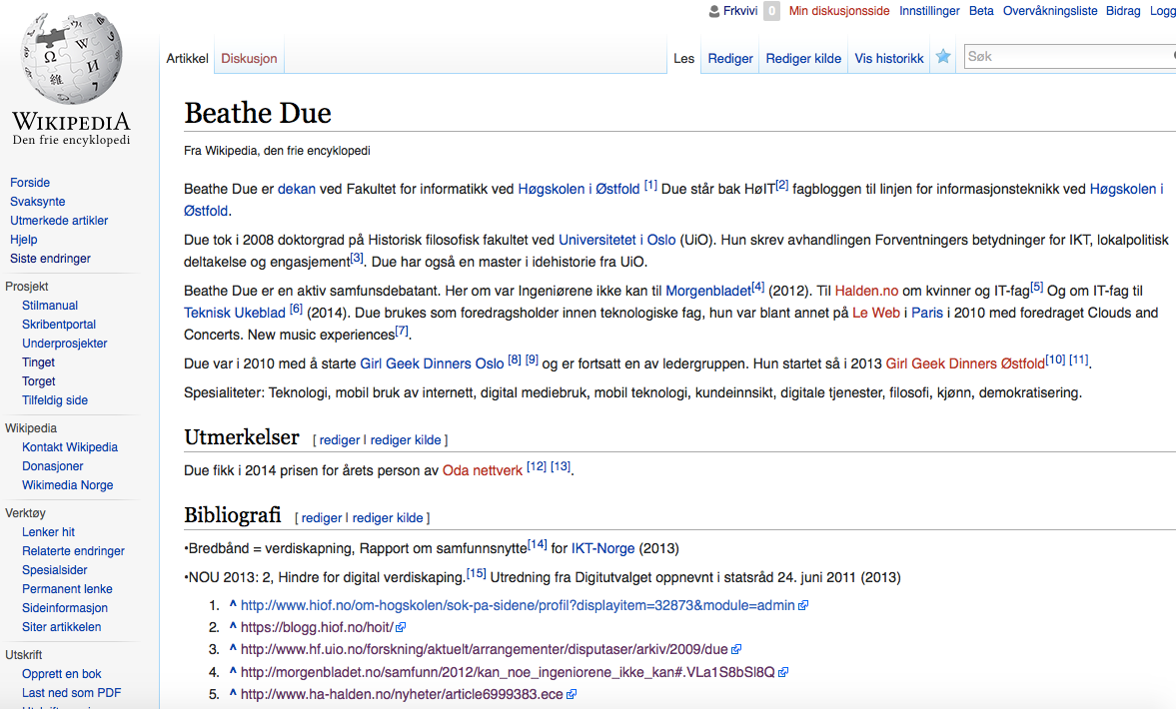The height and width of the screenshot is (709, 1176).
Task: Open Lenker hit under Verktøy
Action: 48,531
